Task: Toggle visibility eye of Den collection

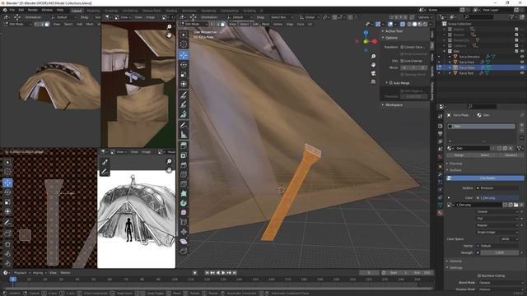Action: 522,51
